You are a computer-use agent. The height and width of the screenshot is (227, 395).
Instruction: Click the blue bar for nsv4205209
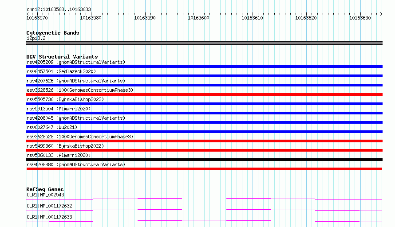click(204, 67)
